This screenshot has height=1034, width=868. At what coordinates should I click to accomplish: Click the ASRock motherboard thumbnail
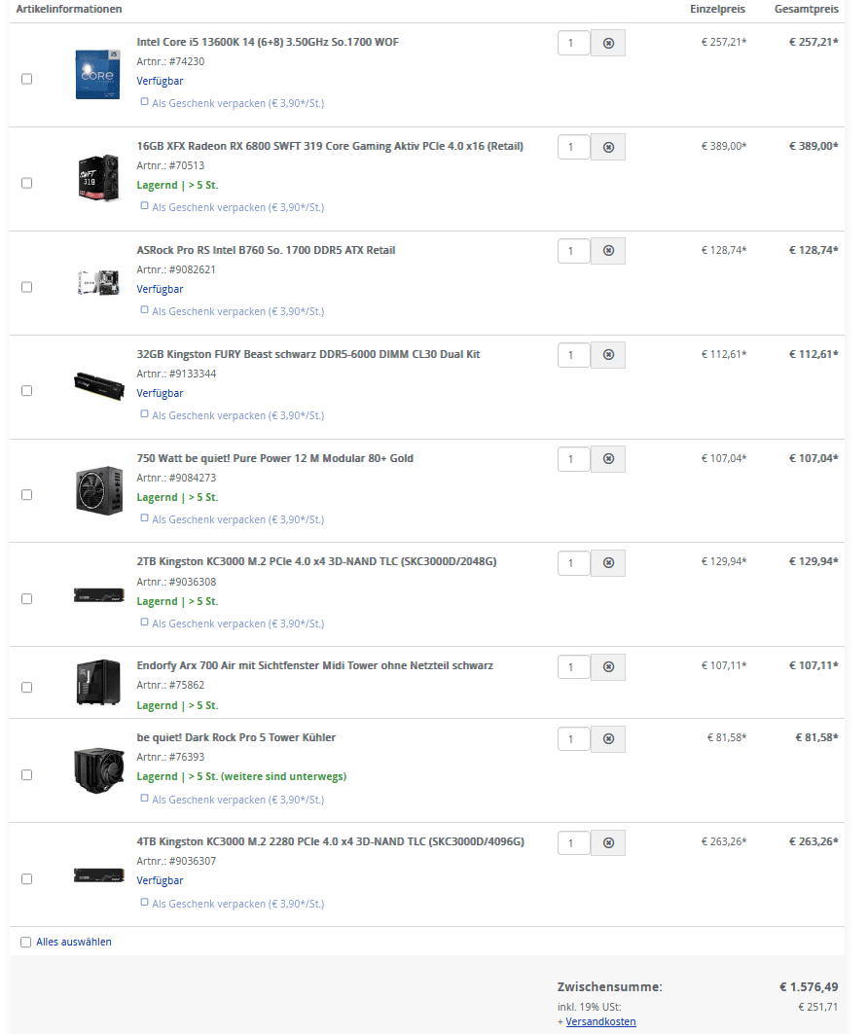98,282
